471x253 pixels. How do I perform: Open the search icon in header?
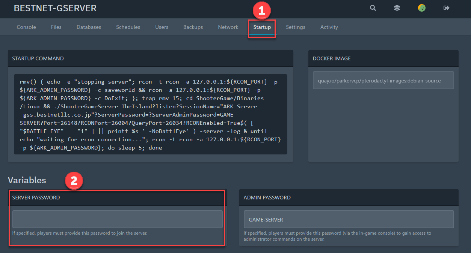[x=373, y=8]
